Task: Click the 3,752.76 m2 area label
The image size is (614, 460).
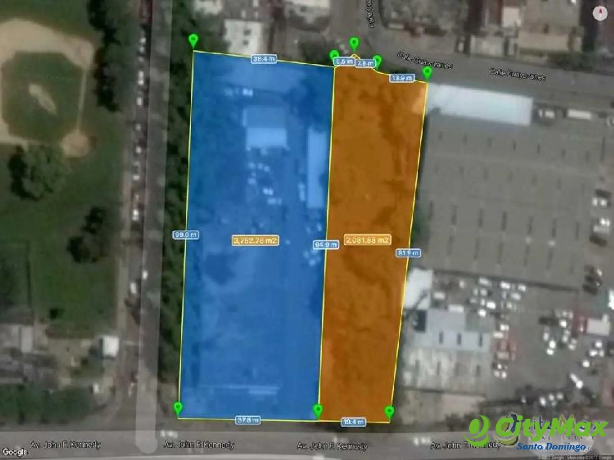Action: [x=256, y=241]
